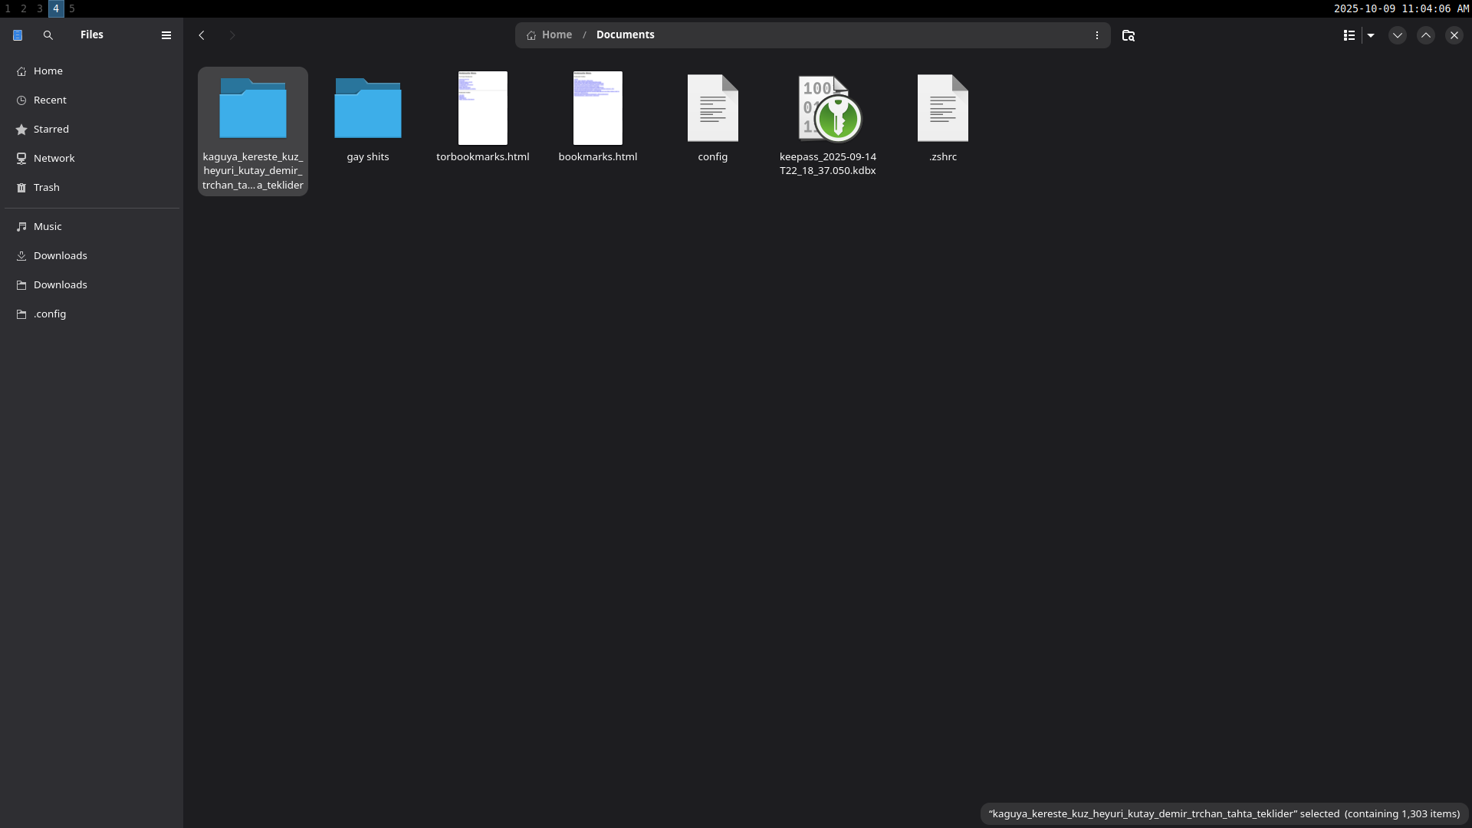Select the config text file
Screen dimensions: 1472x828
click(713, 108)
